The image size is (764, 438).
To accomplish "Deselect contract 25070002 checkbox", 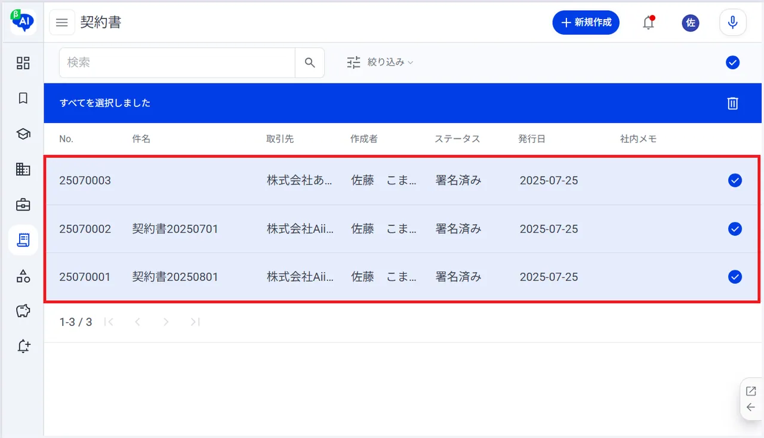I will (735, 229).
